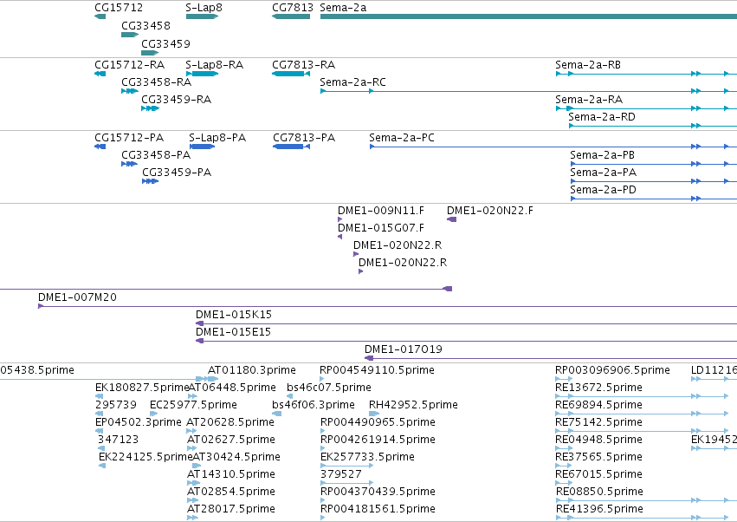737x522 pixels.
Task: Click the DME1-015K15 BAC label
Action: (234, 315)
